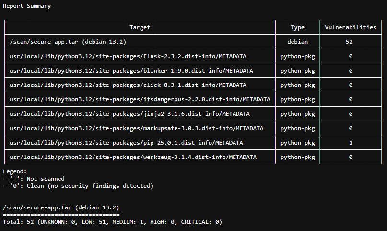Click the debian type cell
Image resolution: width=387 pixels, height=231 pixels.
[x=297, y=42]
